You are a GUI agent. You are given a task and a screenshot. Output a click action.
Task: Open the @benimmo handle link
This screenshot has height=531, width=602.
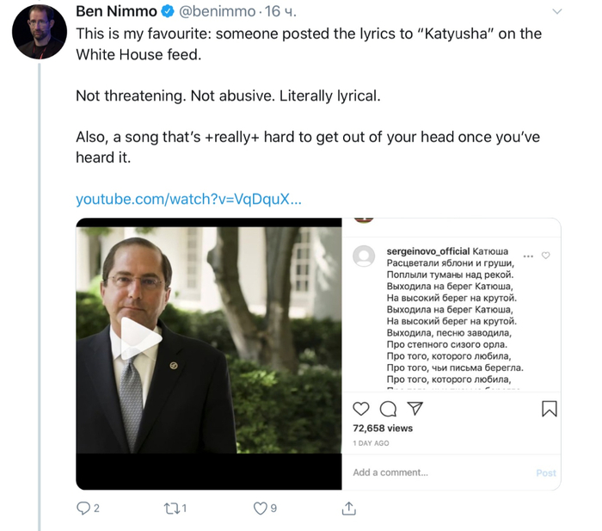point(218,11)
